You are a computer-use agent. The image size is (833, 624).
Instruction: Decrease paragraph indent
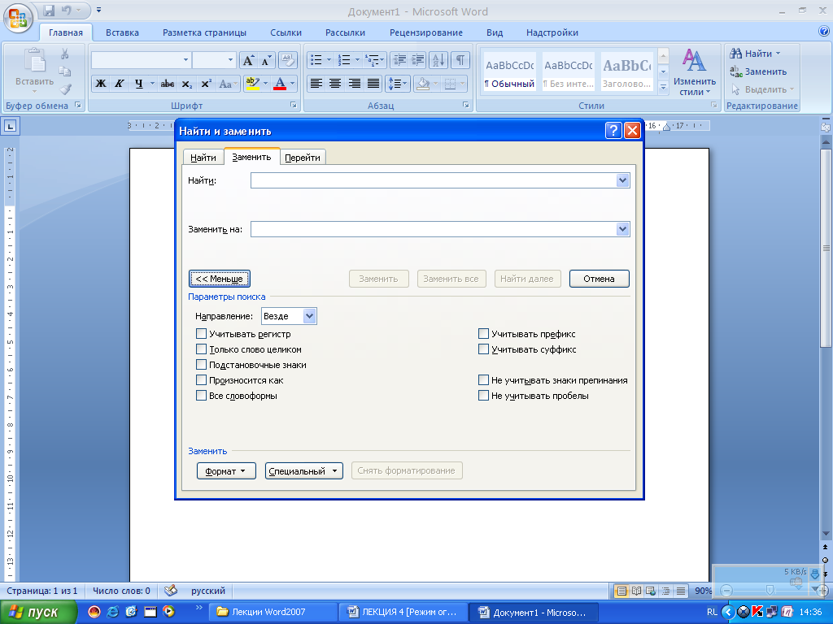[399, 60]
